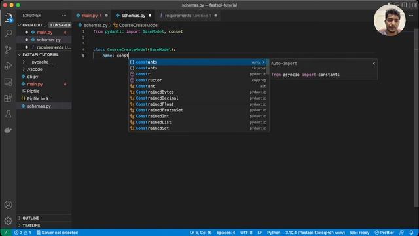Toggle secondary sidebar layout icon
The image size is (419, 236).
(x=405, y=5)
